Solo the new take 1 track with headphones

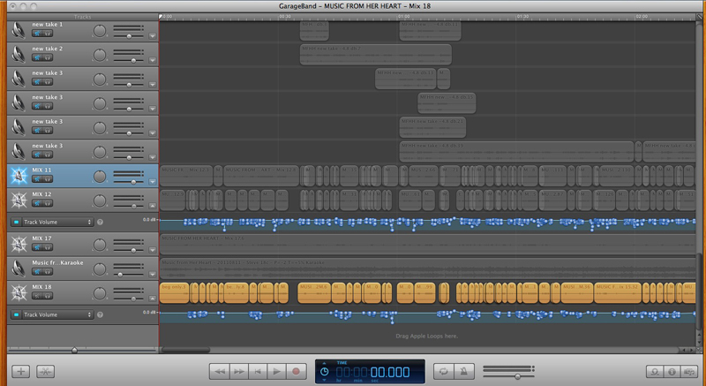[x=47, y=34]
